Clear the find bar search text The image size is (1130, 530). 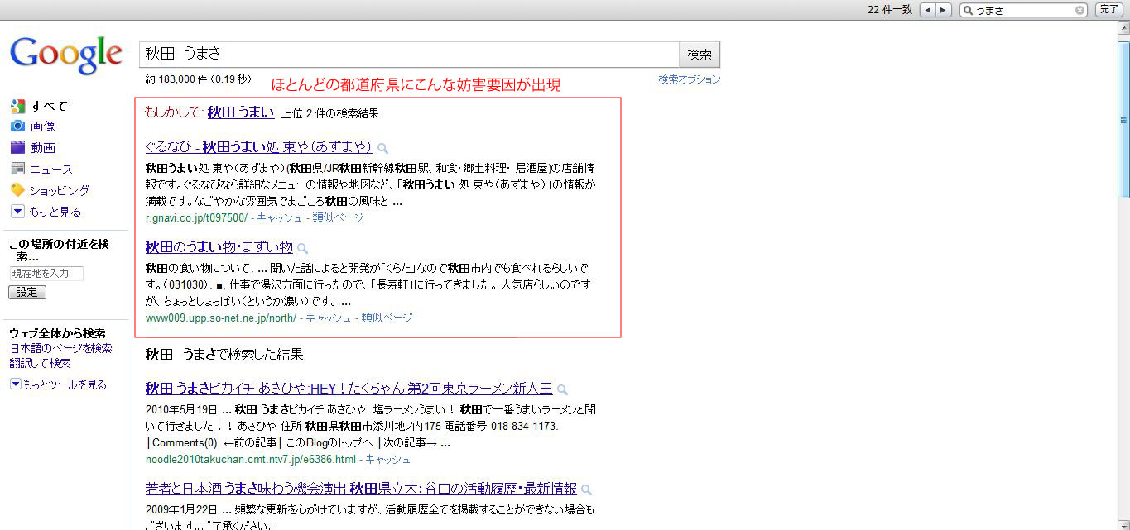1080,10
